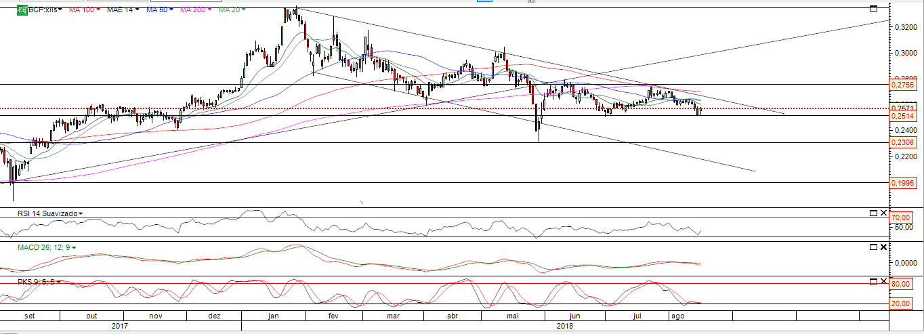Viewport: 924px width, 334px height.
Task: Close the MACD 26; 12; 9 panel
Action: (883, 247)
